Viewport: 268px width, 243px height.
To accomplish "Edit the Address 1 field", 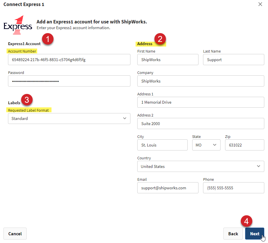I will pos(201,102).
